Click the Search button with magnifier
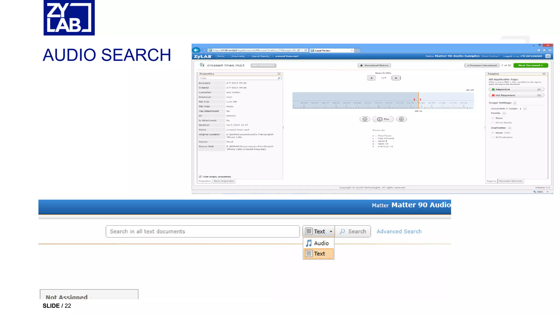This screenshot has height=315, width=560. [x=353, y=231]
